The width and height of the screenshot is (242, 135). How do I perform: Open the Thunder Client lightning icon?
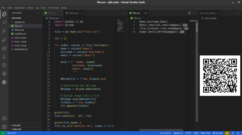click(x=4, y=74)
